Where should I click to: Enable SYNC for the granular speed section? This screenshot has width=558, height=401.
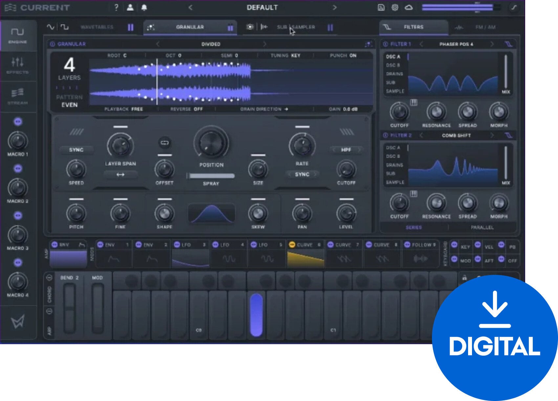[76, 149]
